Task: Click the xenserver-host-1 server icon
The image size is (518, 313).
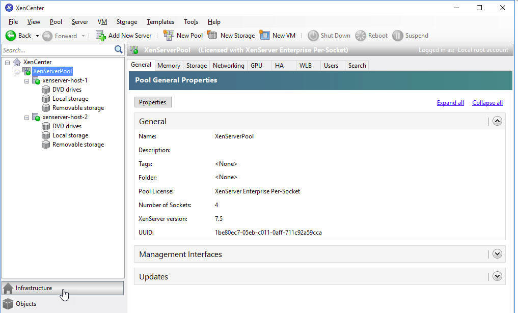Action: (x=36, y=80)
